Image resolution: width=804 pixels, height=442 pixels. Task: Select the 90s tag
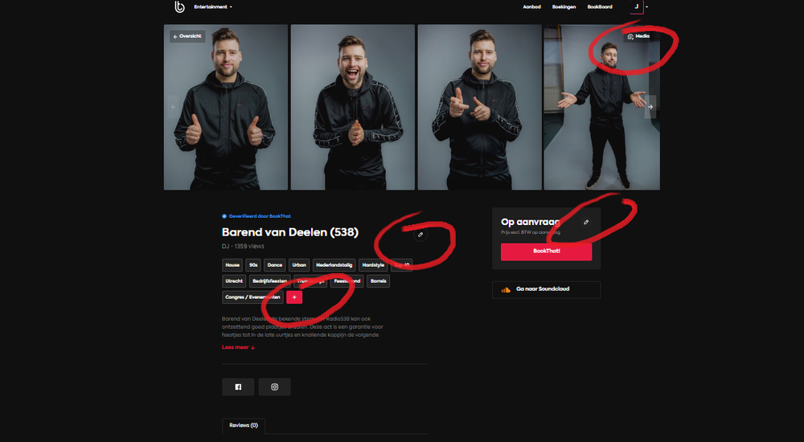[x=253, y=265]
